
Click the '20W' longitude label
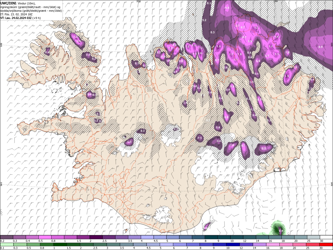(x=138, y=1)
